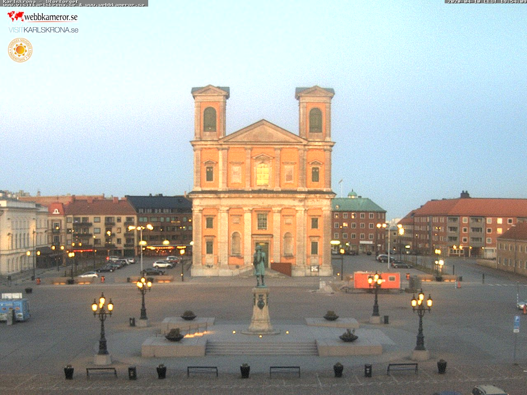Viewport: 527px width, 395px height.
Task: Click the illuminated center window of church
Action: pos(262,174)
